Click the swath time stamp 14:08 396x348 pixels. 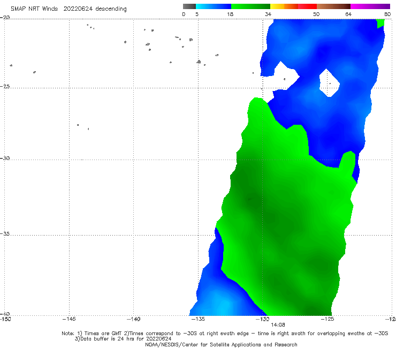click(x=278, y=325)
